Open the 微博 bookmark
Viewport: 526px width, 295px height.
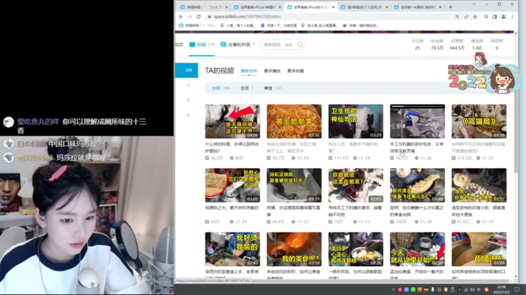tap(360, 26)
